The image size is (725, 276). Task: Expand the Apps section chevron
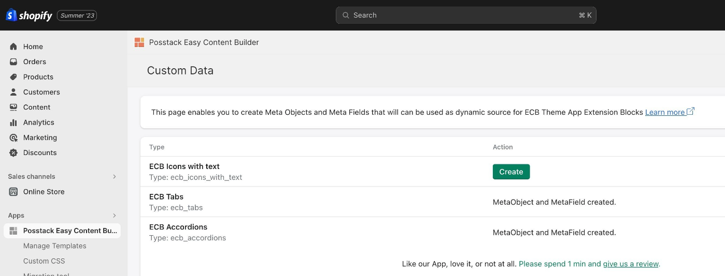[x=115, y=216]
